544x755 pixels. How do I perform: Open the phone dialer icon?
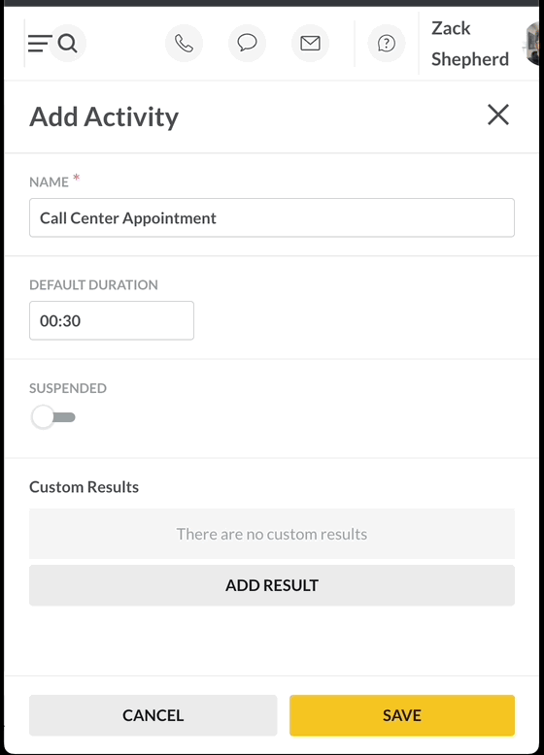184,44
